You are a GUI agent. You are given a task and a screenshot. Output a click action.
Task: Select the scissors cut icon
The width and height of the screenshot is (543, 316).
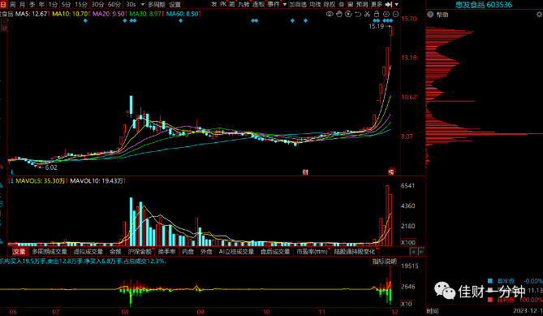(367, 14)
